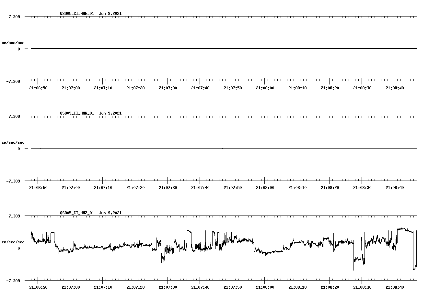Click the flat HNN trace line

pos(224,148)
